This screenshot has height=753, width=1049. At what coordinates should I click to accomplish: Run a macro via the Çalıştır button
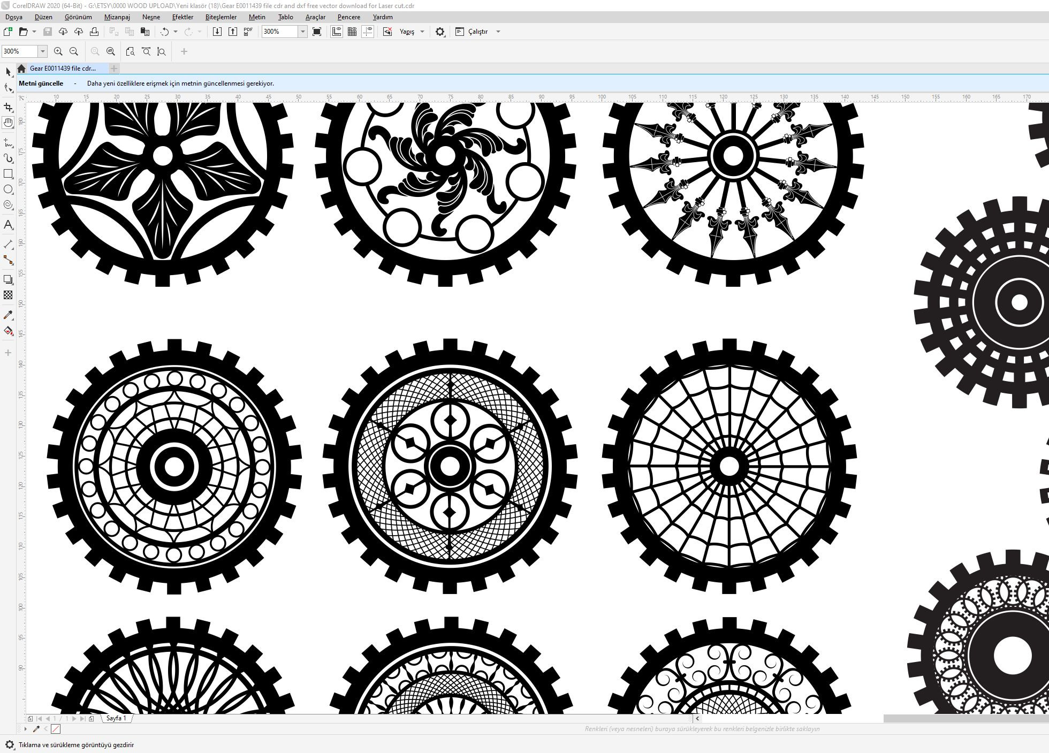pyautogui.click(x=476, y=32)
